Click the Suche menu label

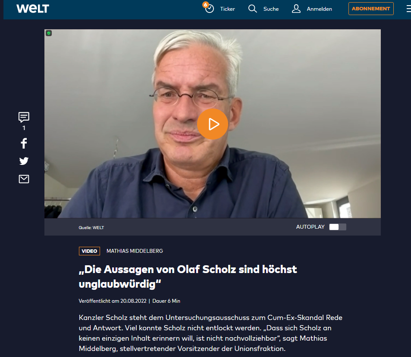[271, 9]
